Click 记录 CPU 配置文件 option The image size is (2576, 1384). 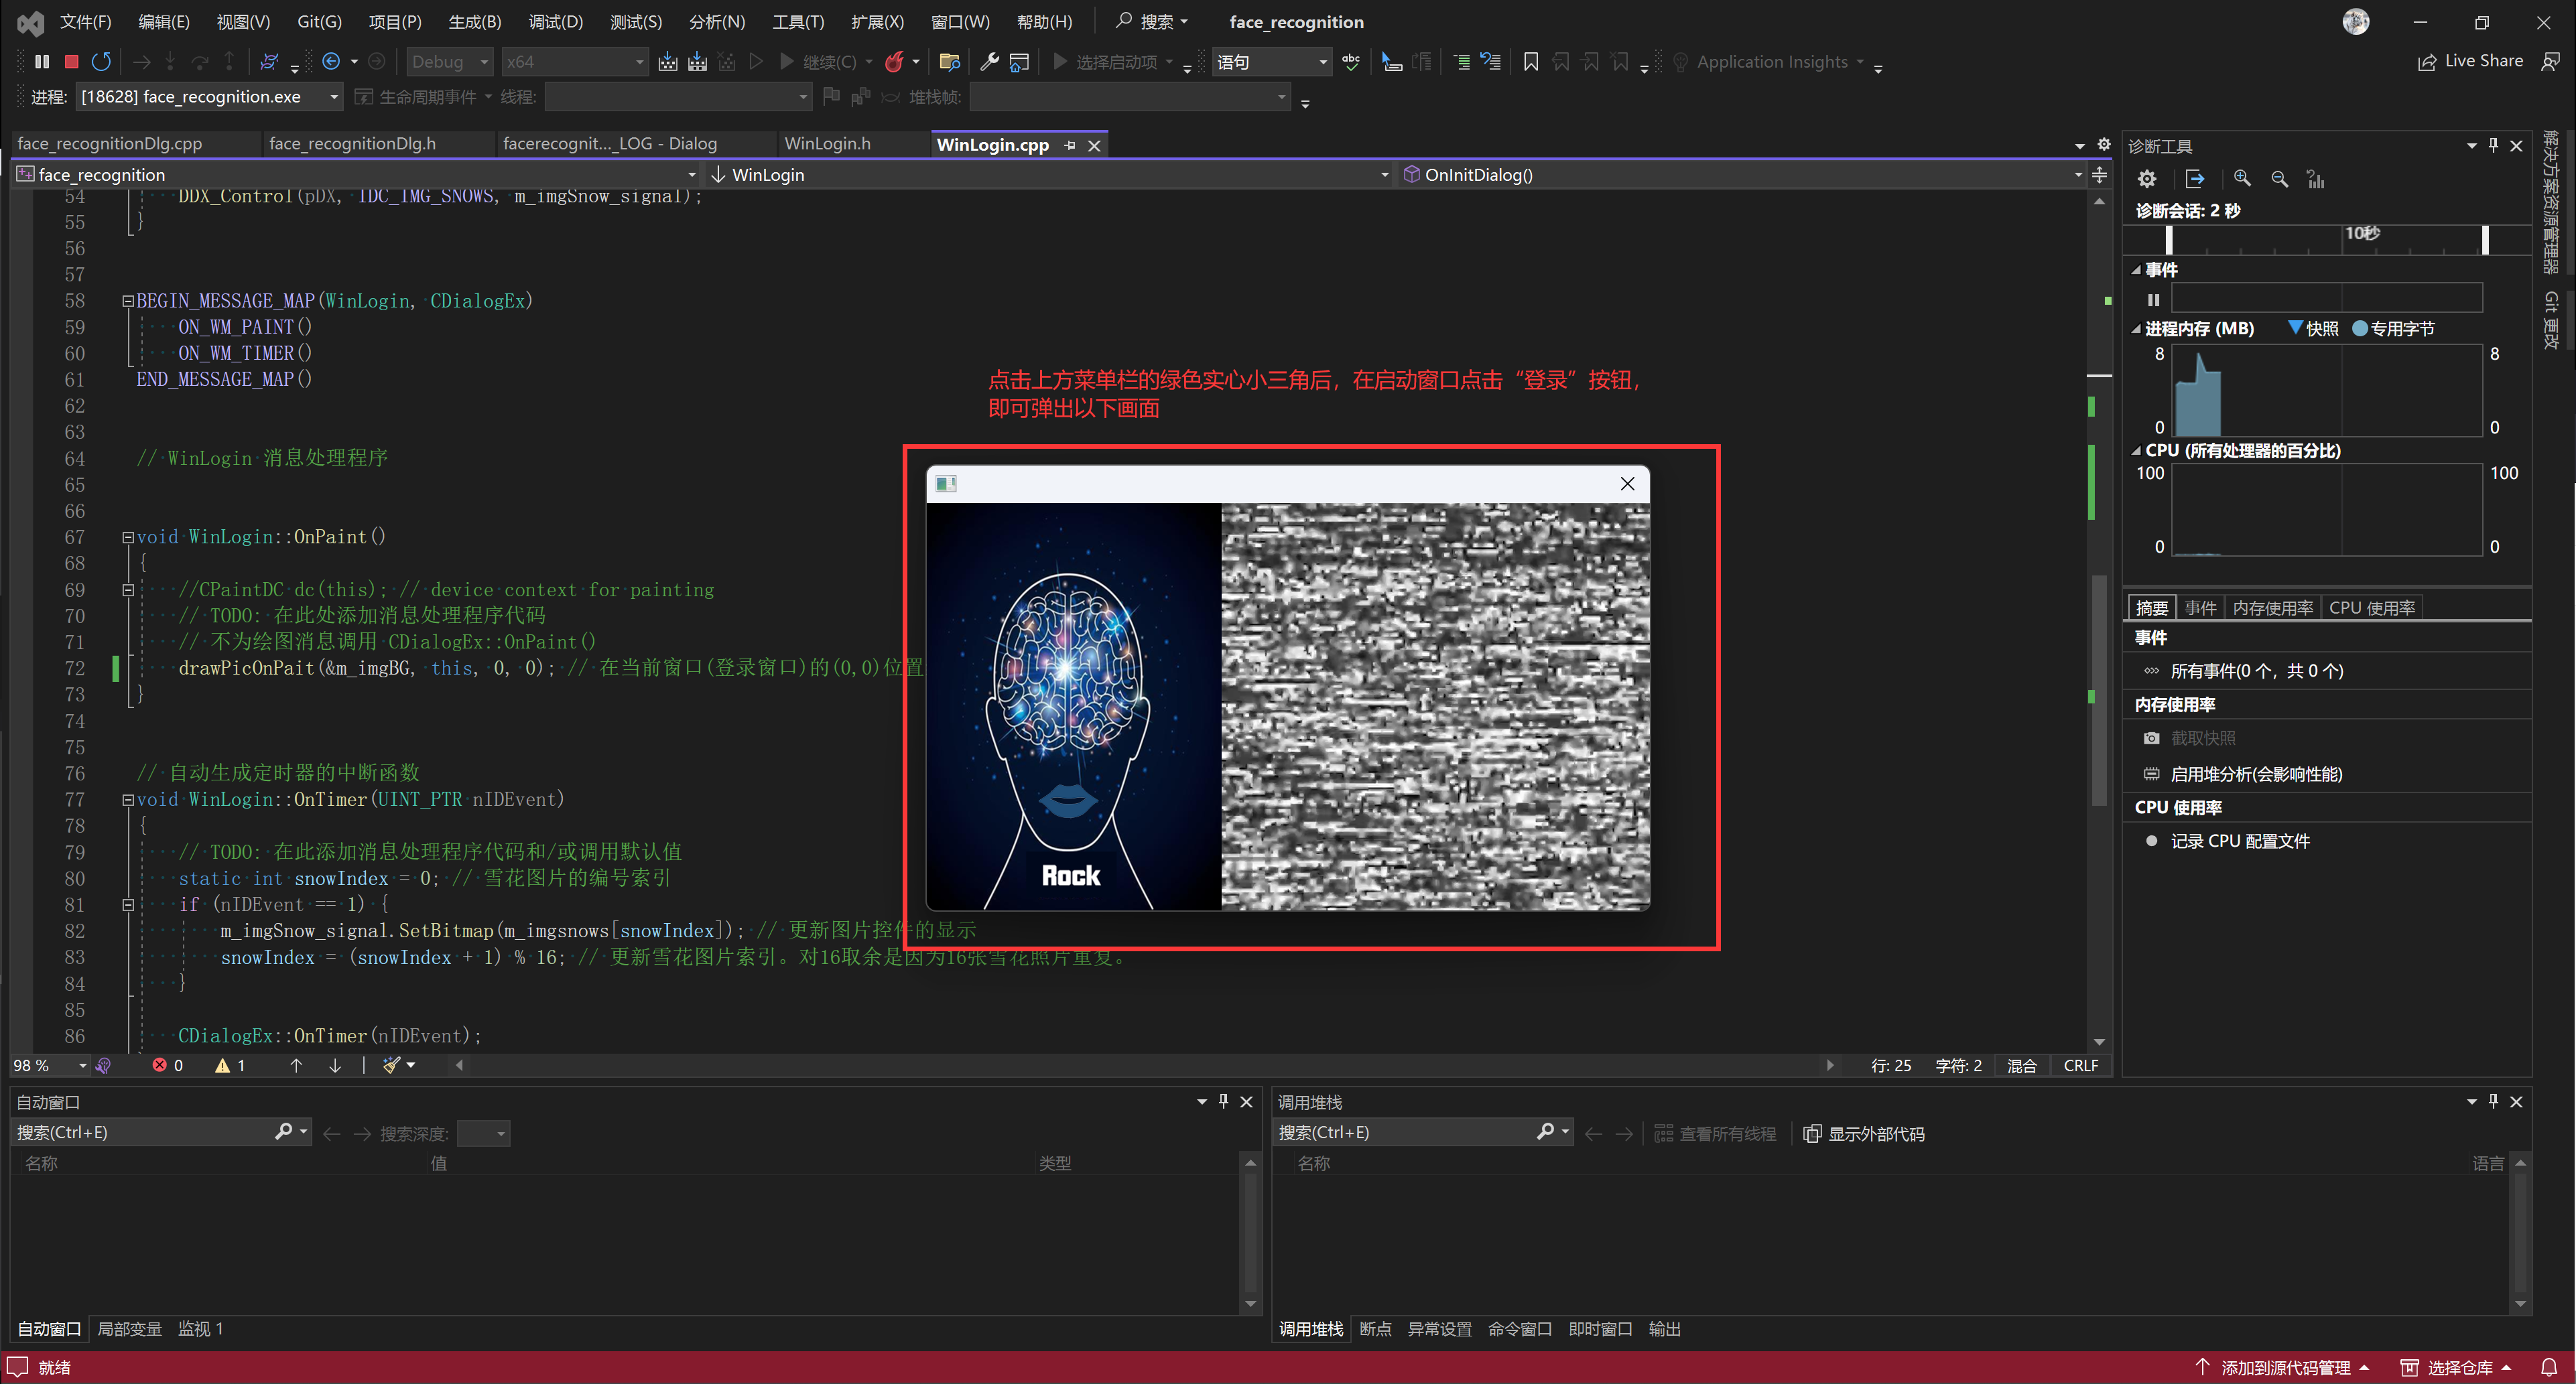(x=2239, y=841)
